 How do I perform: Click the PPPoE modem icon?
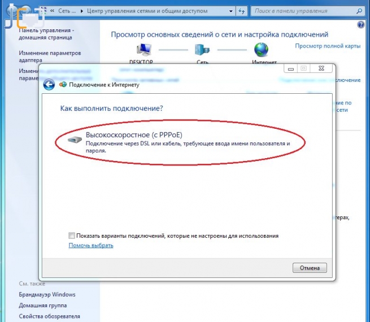[x=75, y=140]
